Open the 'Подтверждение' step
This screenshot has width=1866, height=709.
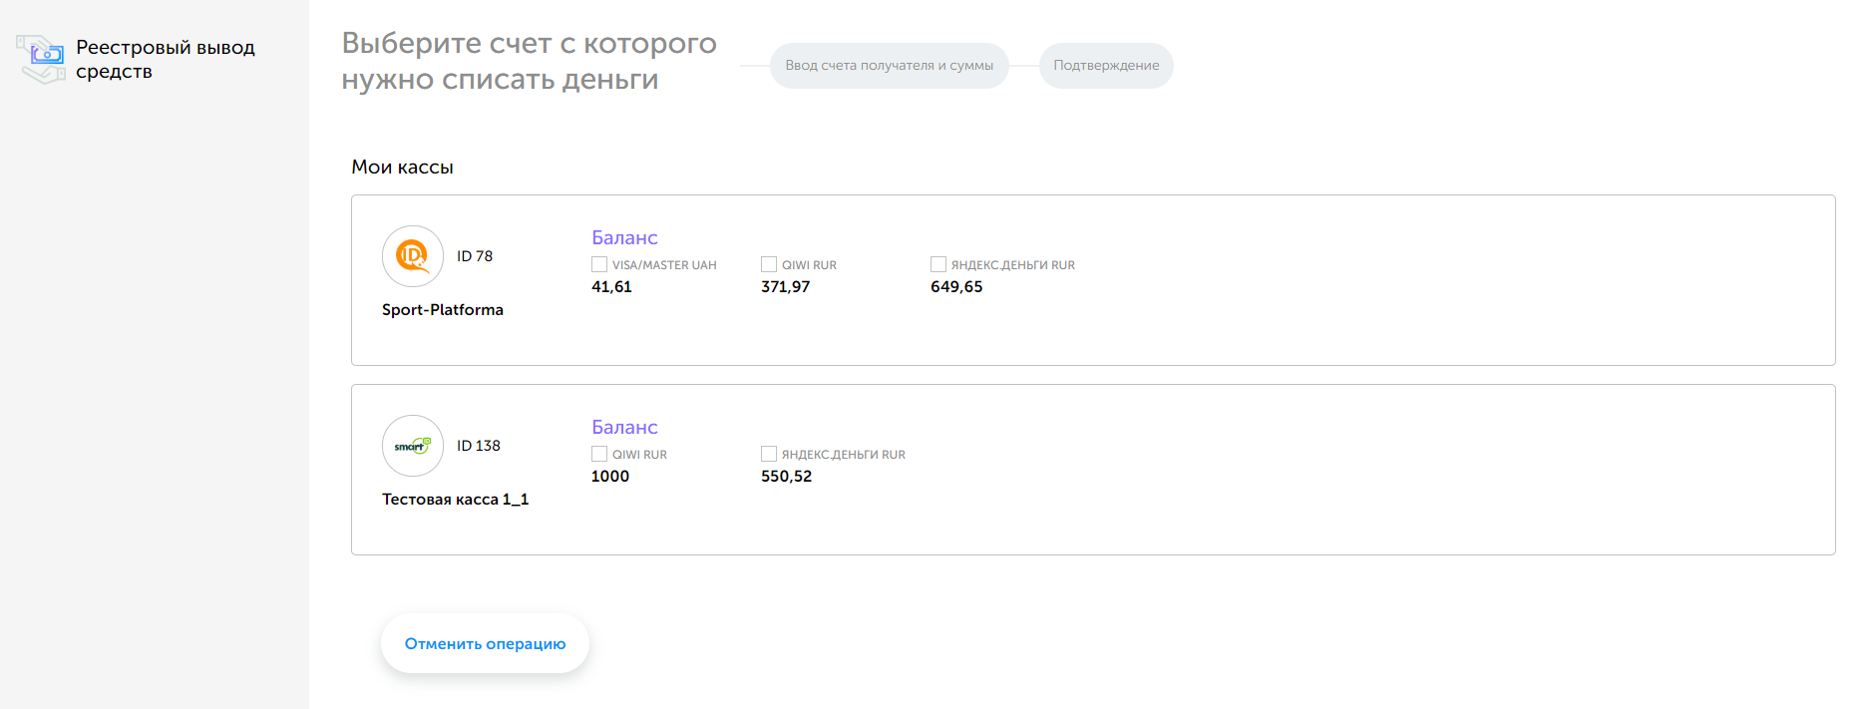point(1106,66)
